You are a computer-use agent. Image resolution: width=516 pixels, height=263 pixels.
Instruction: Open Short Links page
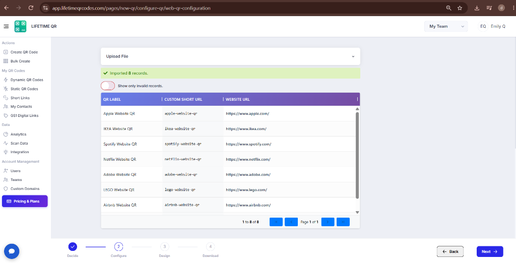pyautogui.click(x=17, y=98)
